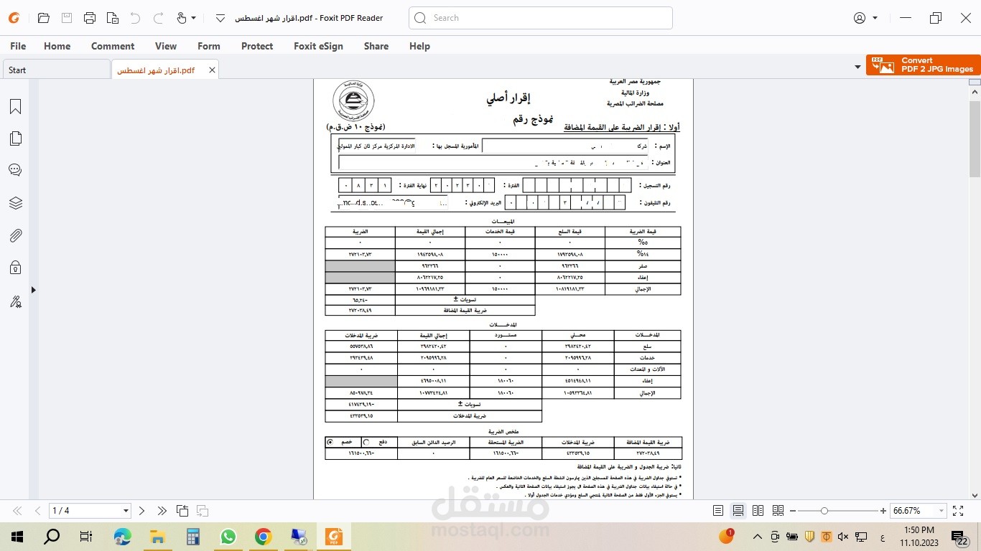Print the document with the printer icon

(x=89, y=18)
